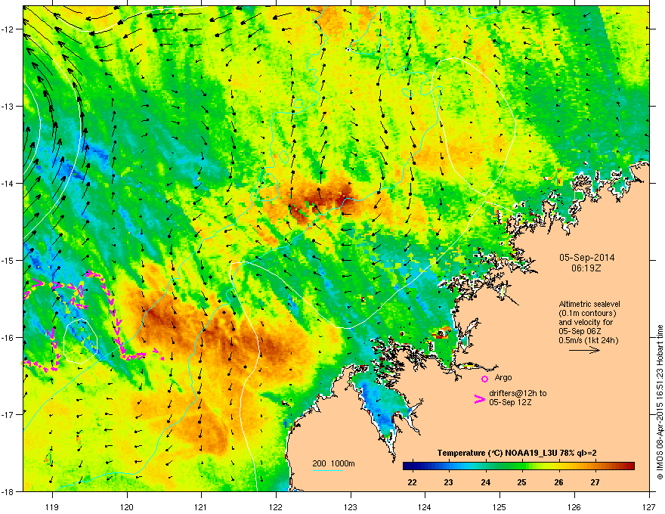The height and width of the screenshot is (514, 665).
Task: Click the time label 06:19Z
Action: point(586,268)
